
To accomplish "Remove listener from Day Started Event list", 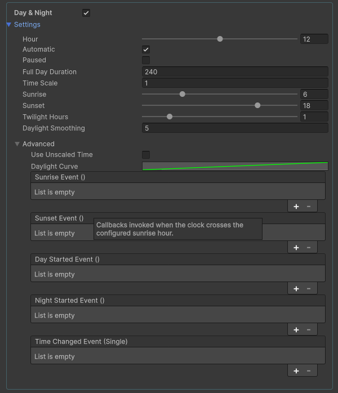I will (309, 289).
